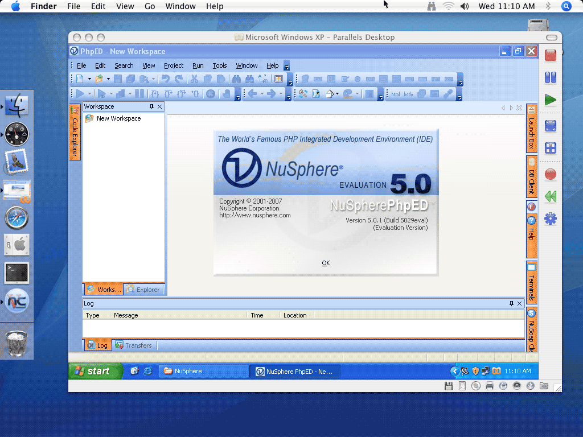
Task: Toggle the Workspace panel pin
Action: pyautogui.click(x=151, y=106)
